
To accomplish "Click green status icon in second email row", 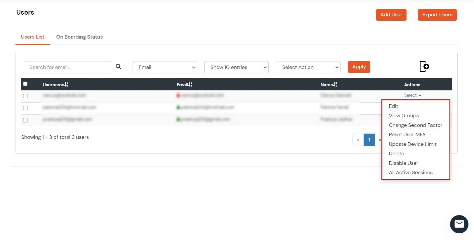I will click(x=178, y=107).
